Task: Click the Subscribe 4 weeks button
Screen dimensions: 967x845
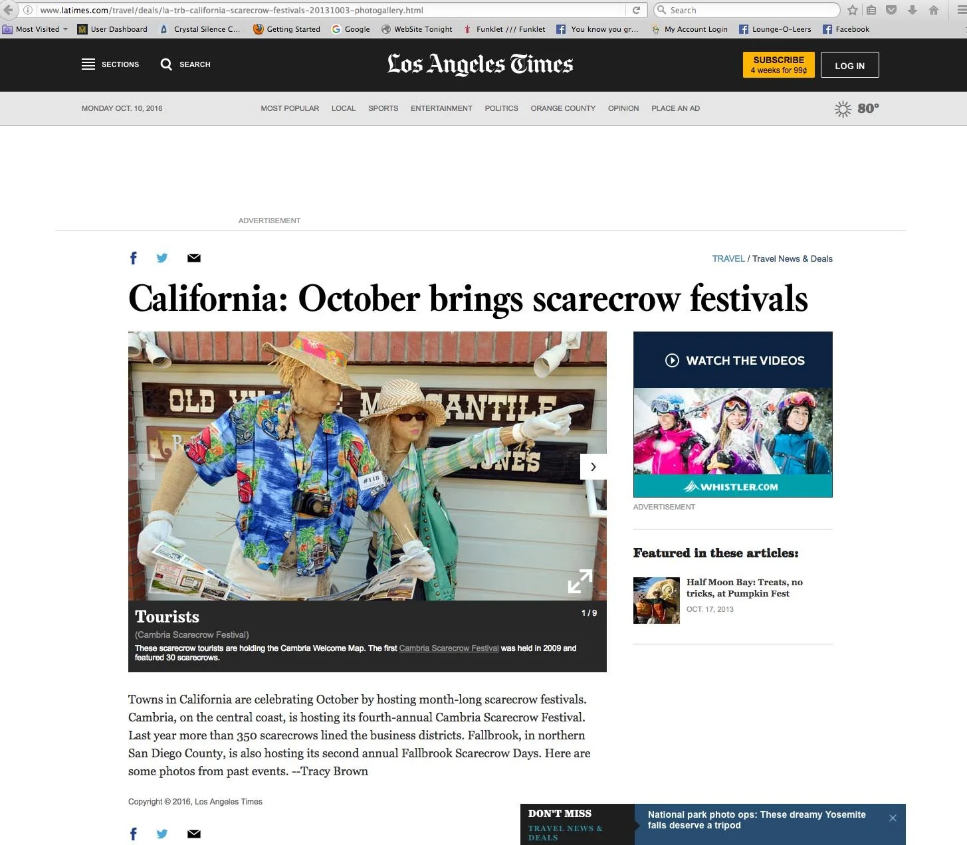Action: point(779,64)
